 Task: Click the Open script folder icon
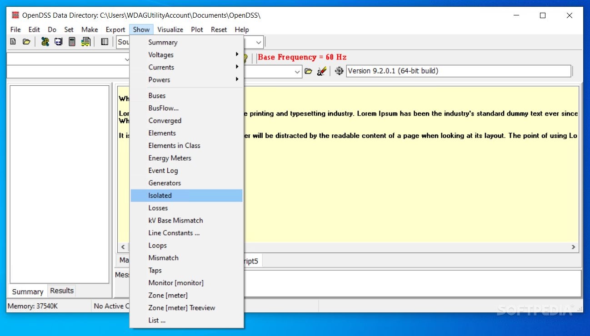click(x=26, y=42)
